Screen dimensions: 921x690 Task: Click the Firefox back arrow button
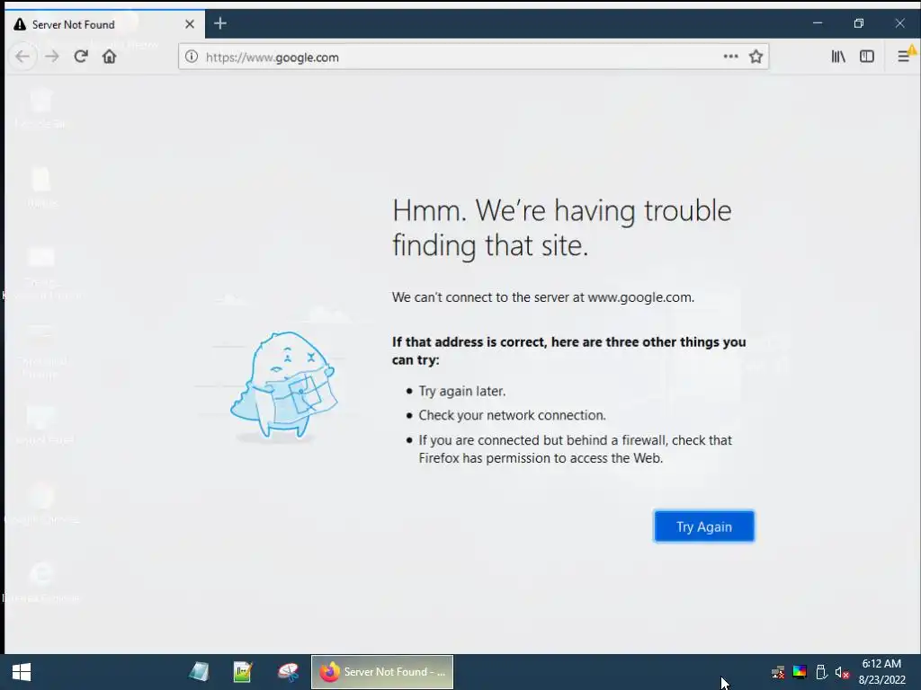click(22, 57)
